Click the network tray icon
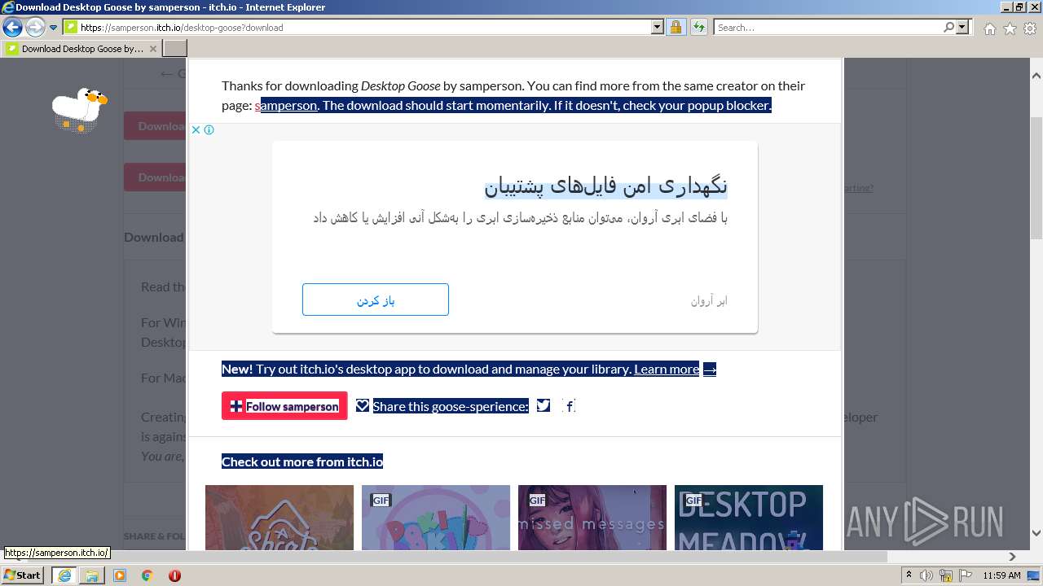Viewport: 1043px width, 586px height. click(x=948, y=575)
